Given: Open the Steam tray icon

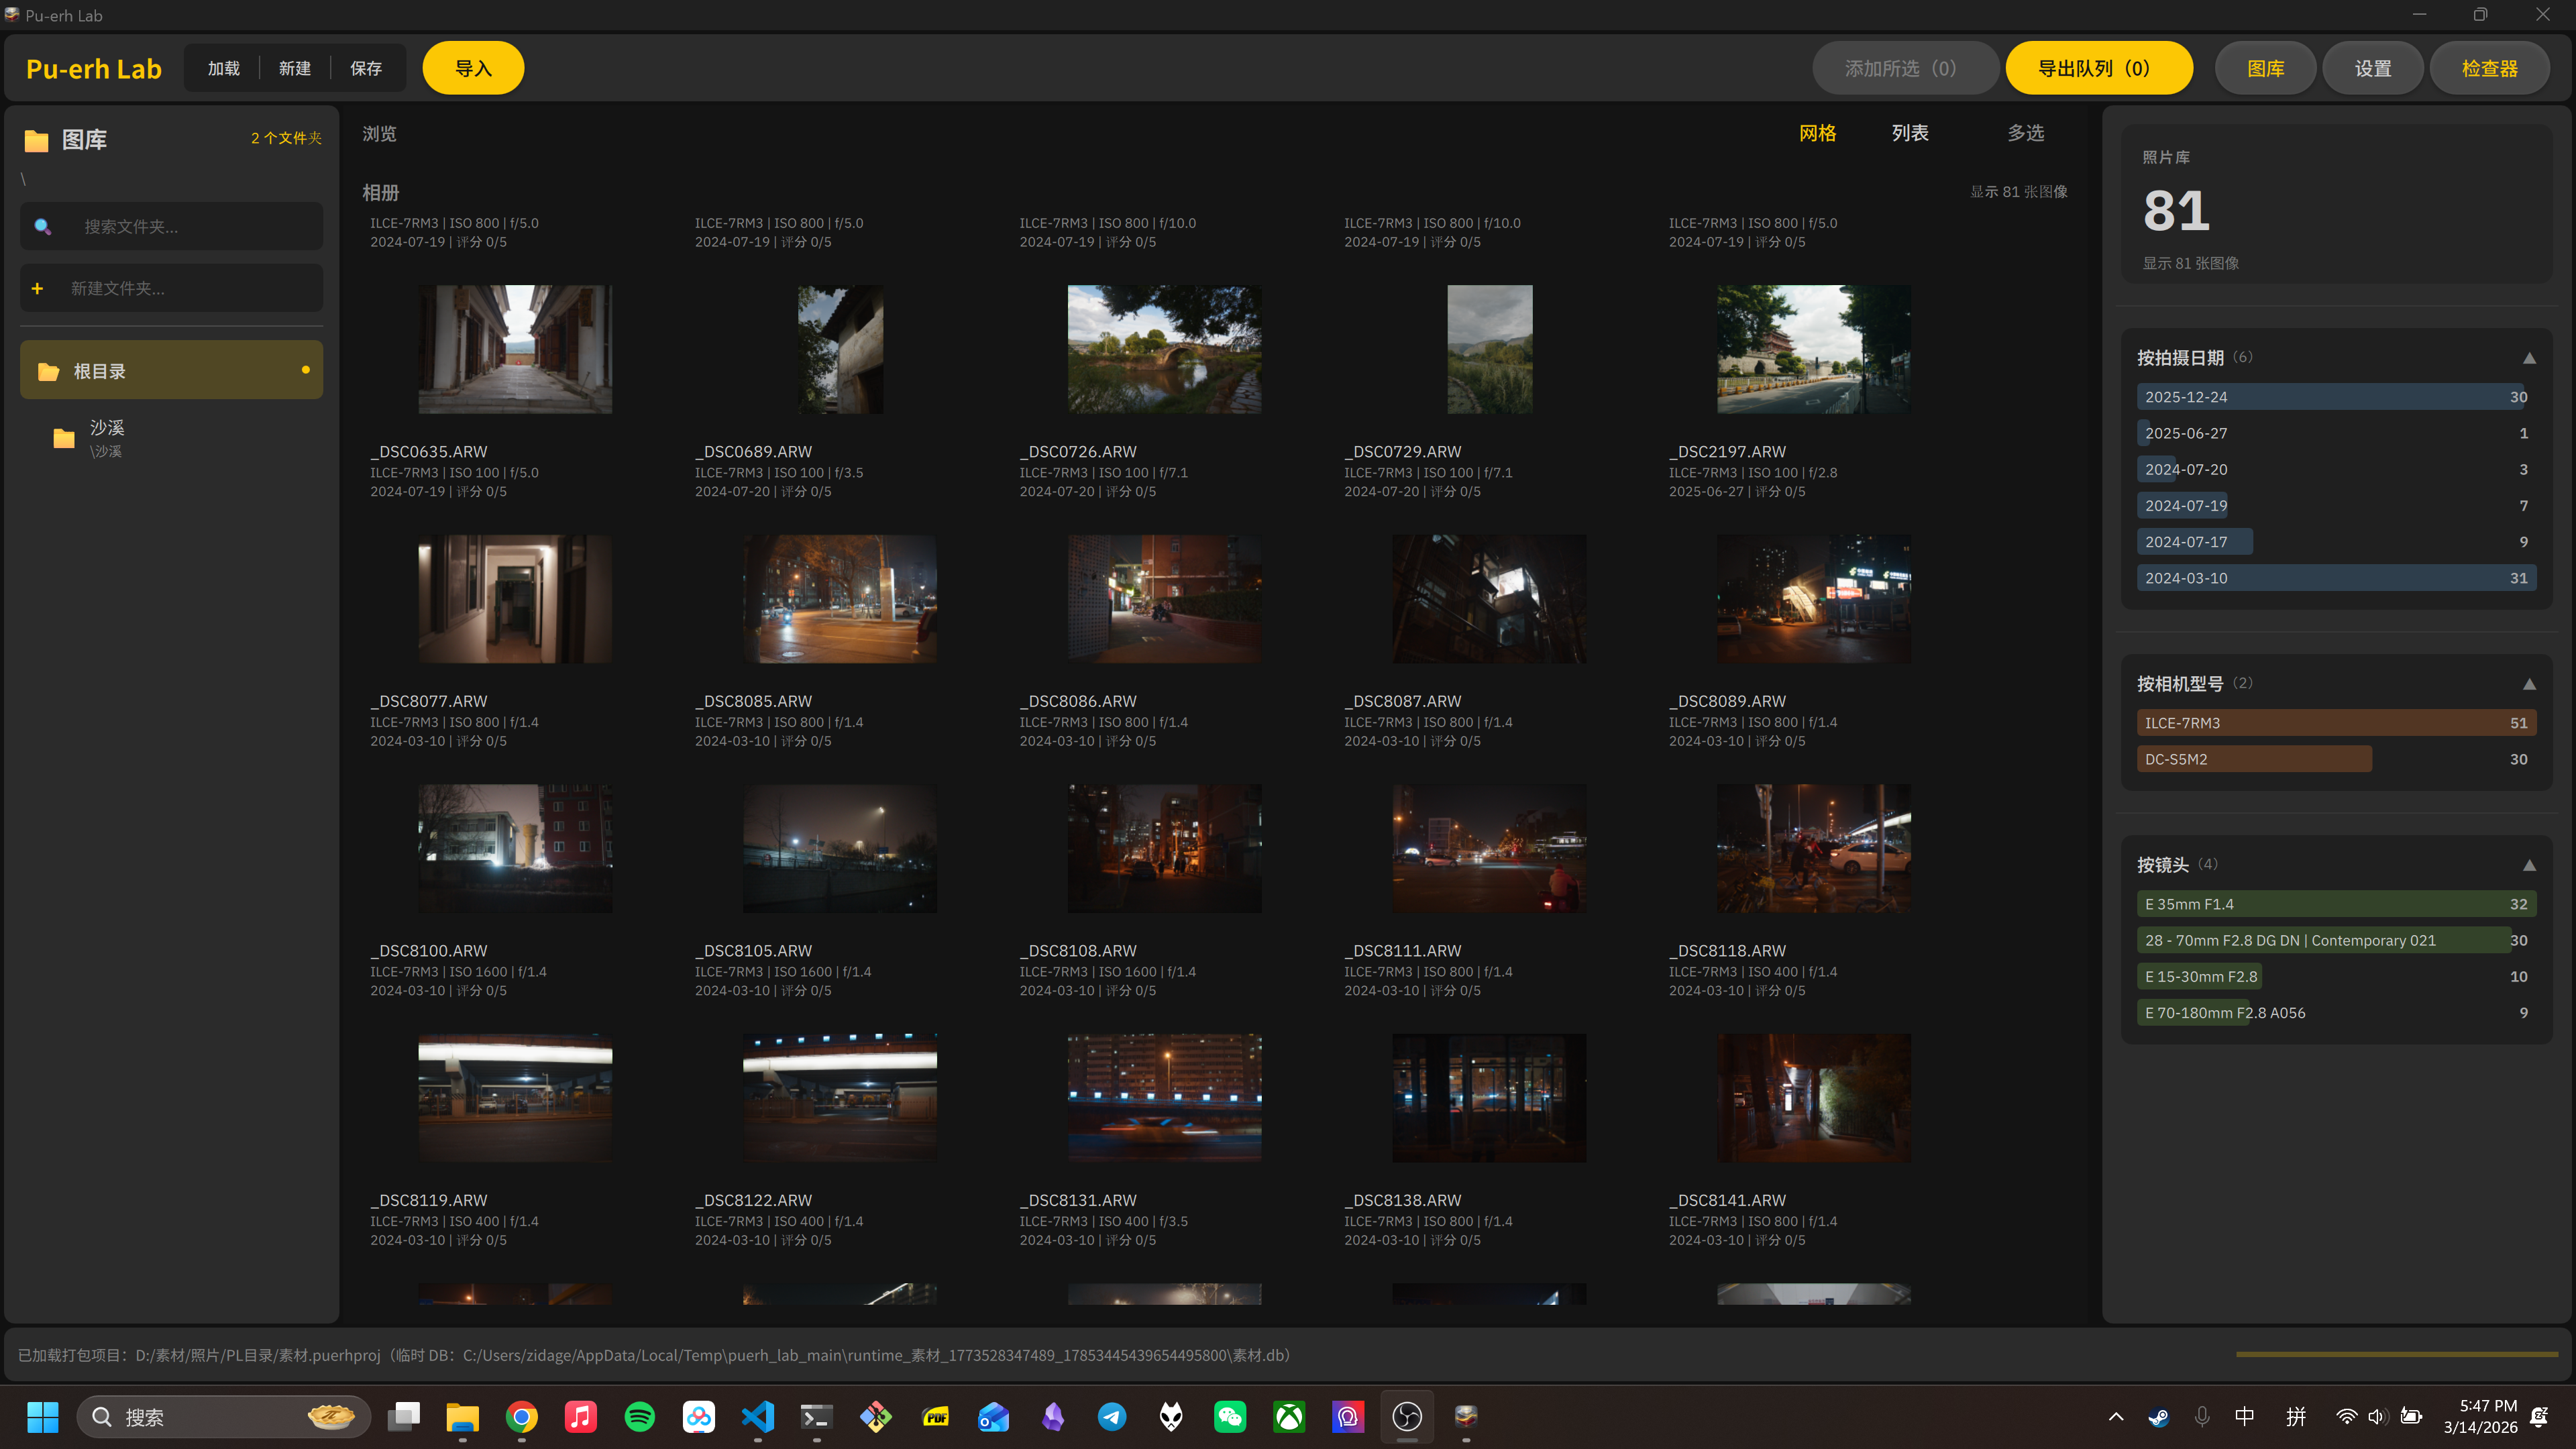Looking at the screenshot, I should click(x=2158, y=1417).
